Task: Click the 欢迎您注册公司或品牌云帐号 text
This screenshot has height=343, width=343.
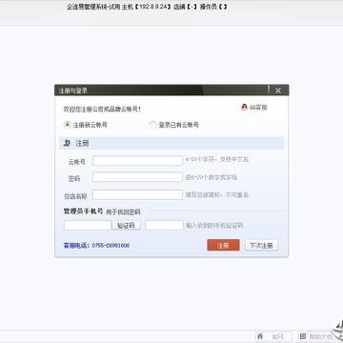Action: pos(102,110)
